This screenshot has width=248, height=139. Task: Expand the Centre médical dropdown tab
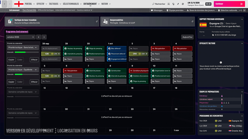point(84,10)
